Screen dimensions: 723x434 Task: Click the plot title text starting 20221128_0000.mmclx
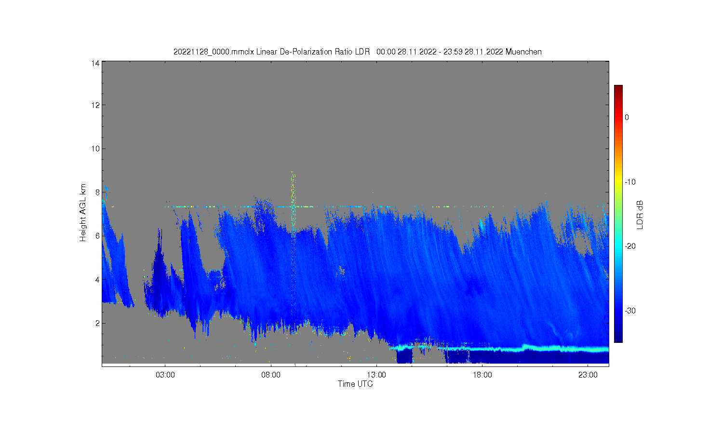tap(358, 52)
